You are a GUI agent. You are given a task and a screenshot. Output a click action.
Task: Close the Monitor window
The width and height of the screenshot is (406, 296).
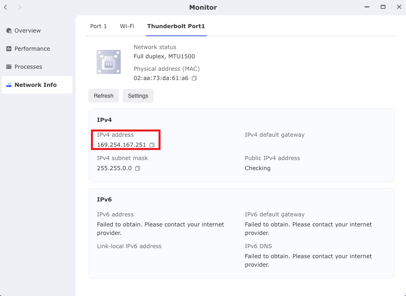(399, 7)
